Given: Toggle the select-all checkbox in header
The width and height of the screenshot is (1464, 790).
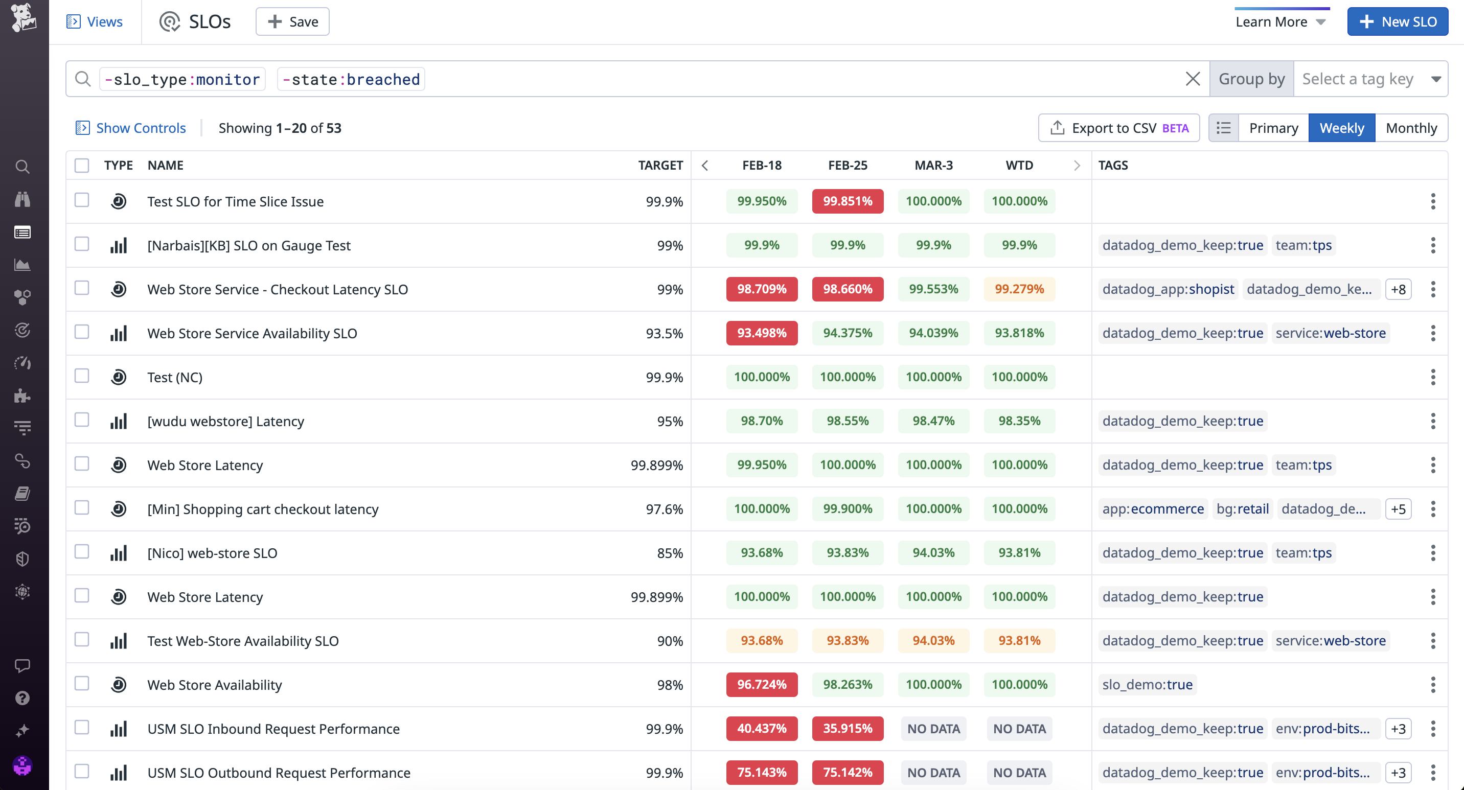Looking at the screenshot, I should [x=82, y=165].
